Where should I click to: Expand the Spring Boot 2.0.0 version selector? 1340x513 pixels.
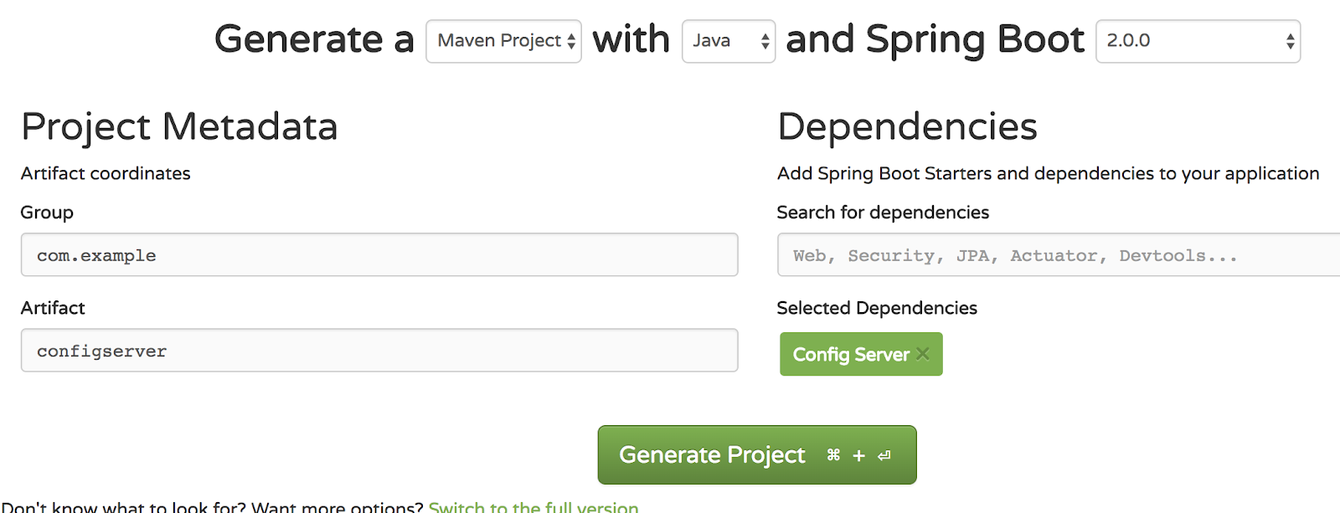(1197, 41)
